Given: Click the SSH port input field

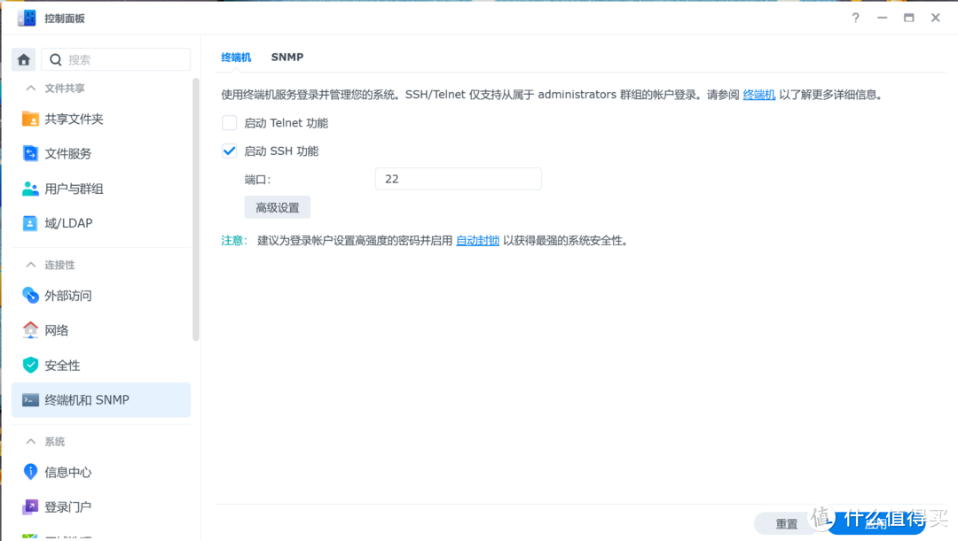Looking at the screenshot, I should (x=458, y=178).
